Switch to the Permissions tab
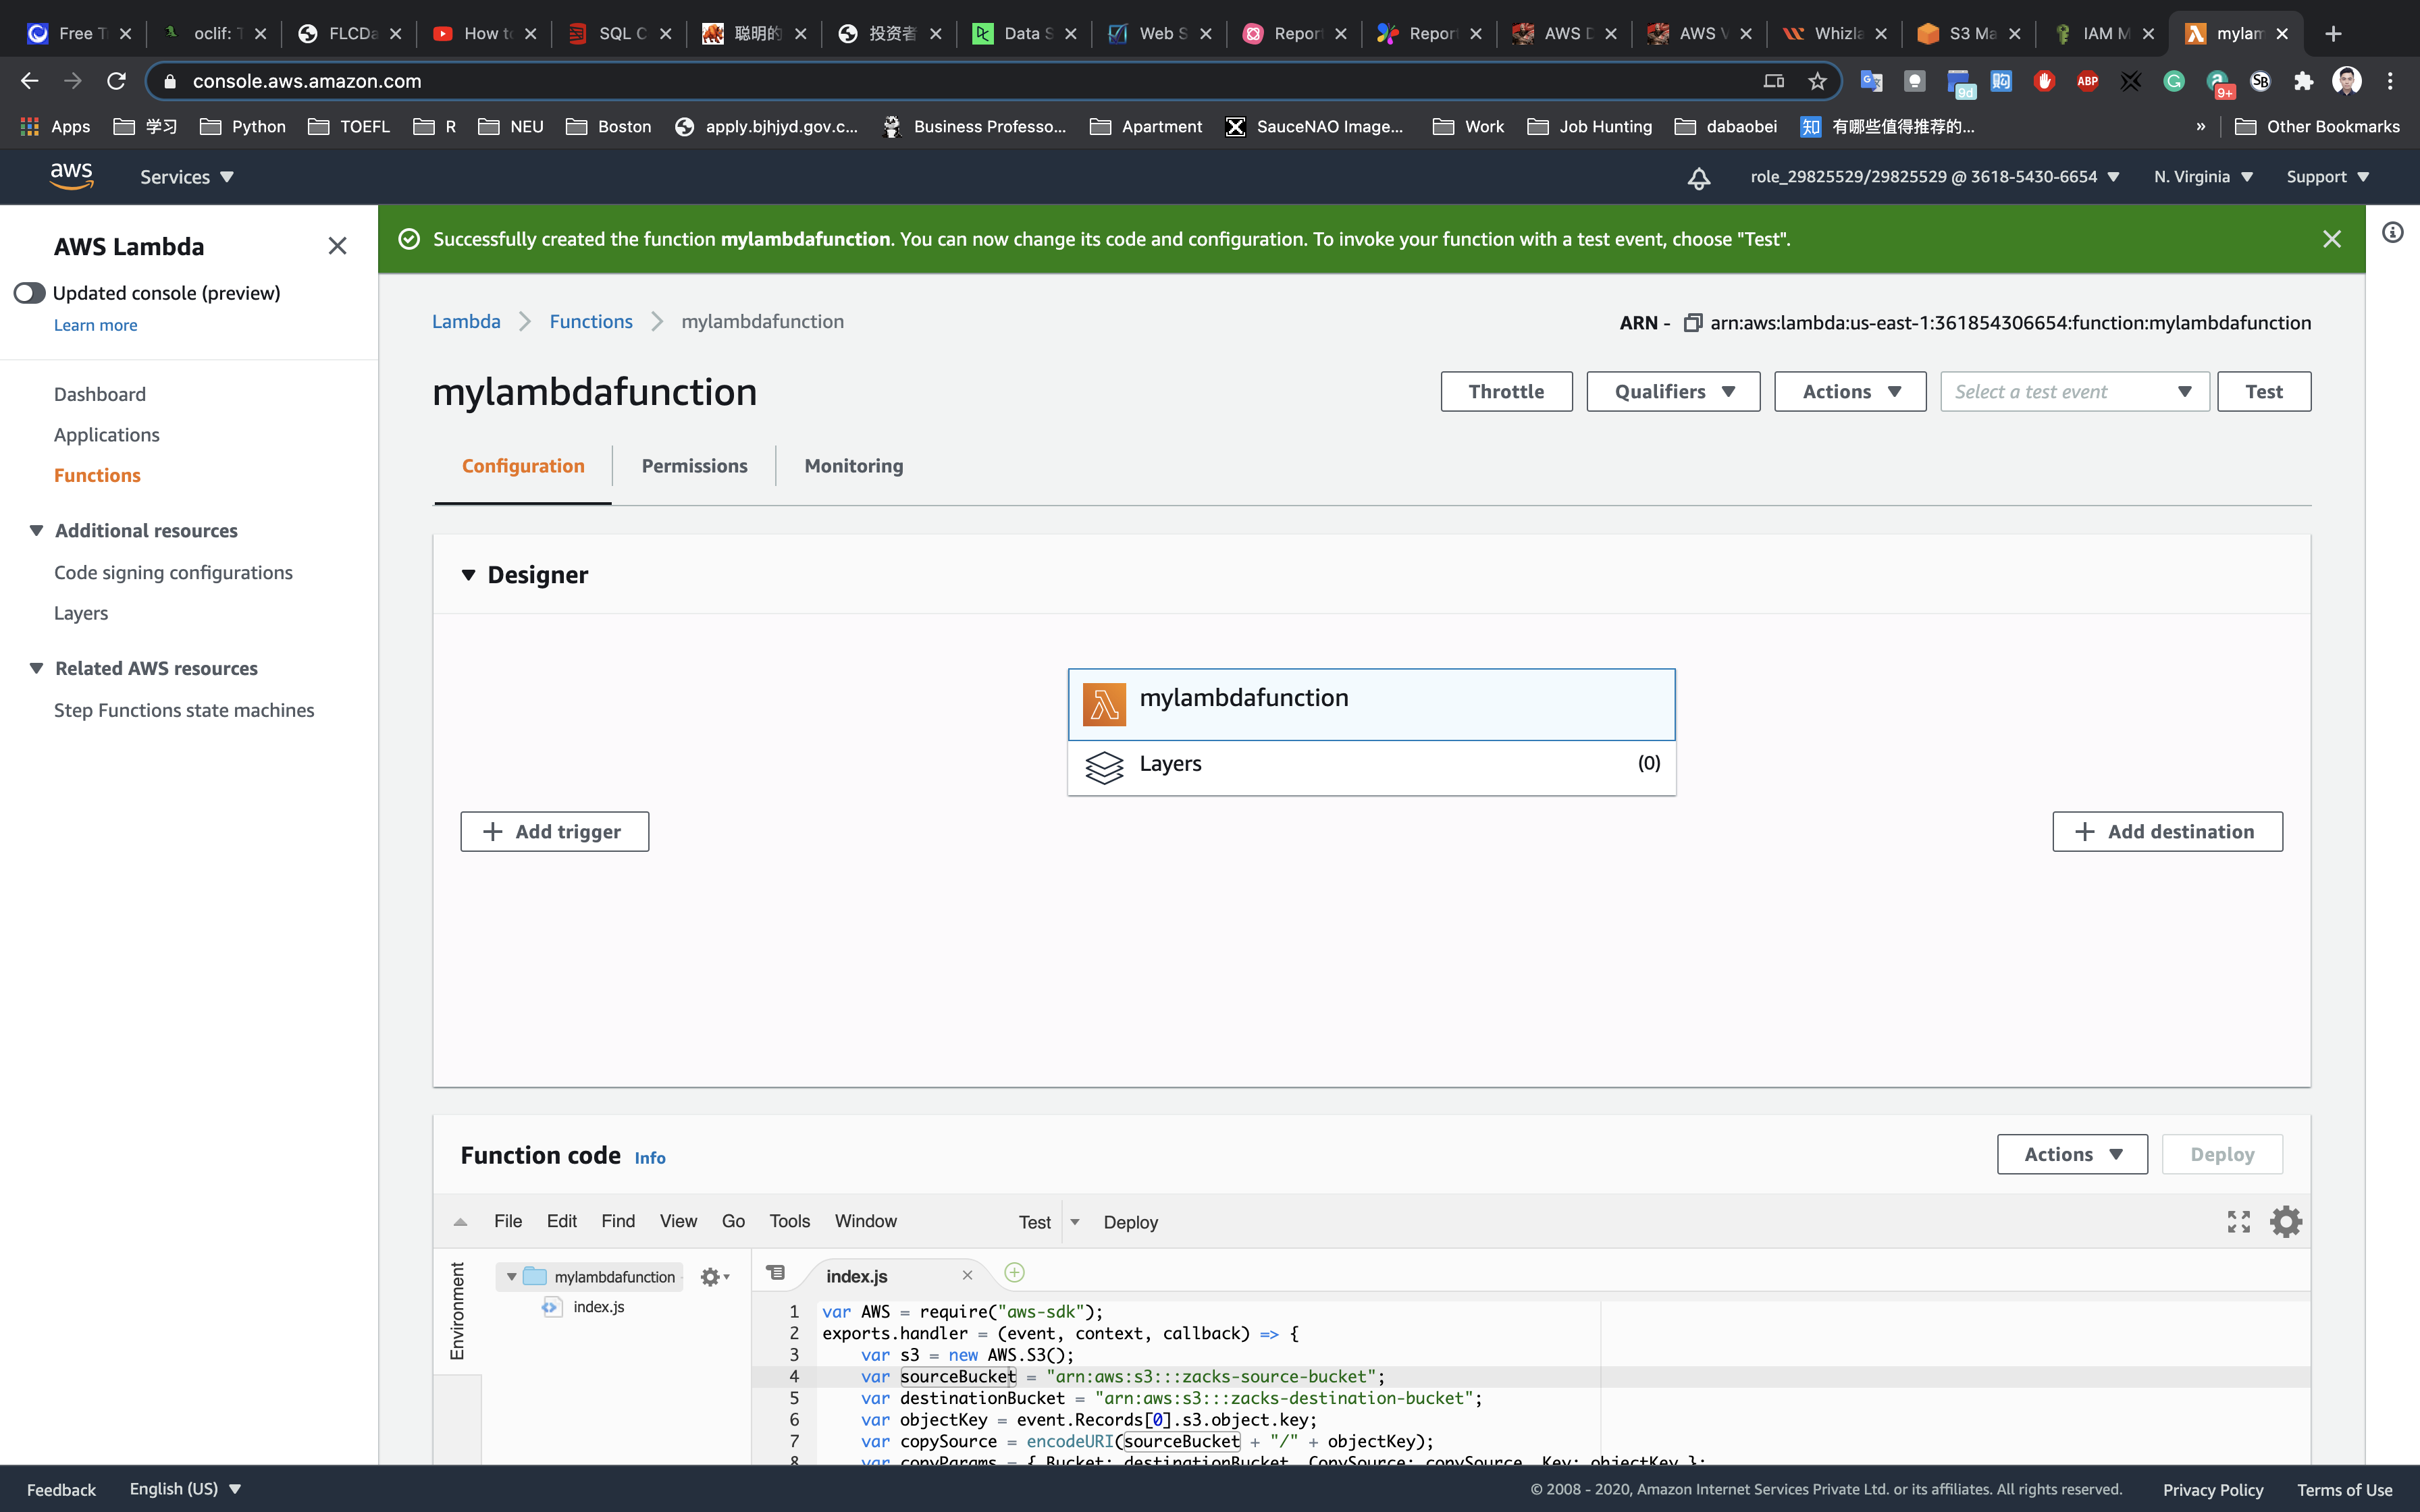 (694, 466)
